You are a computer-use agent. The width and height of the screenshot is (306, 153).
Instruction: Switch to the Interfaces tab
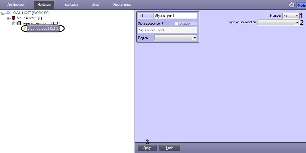[x=71, y=5]
